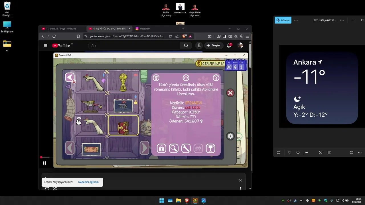Open the question mark help in the item panel
This screenshot has height=205, width=365.
point(216,77)
